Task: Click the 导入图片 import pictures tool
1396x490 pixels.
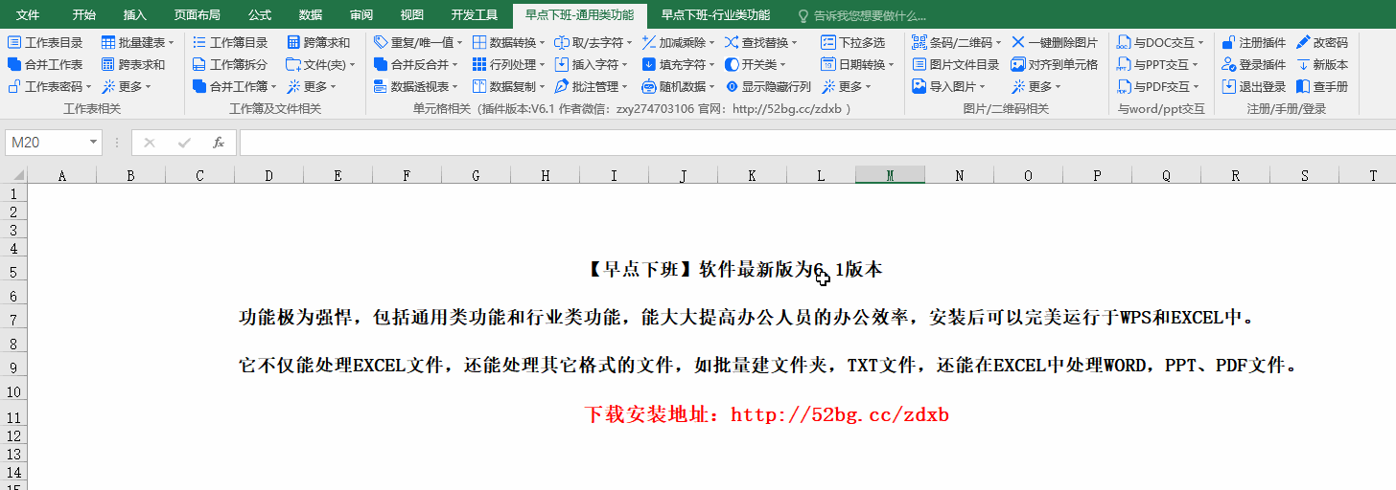Action: click(949, 86)
